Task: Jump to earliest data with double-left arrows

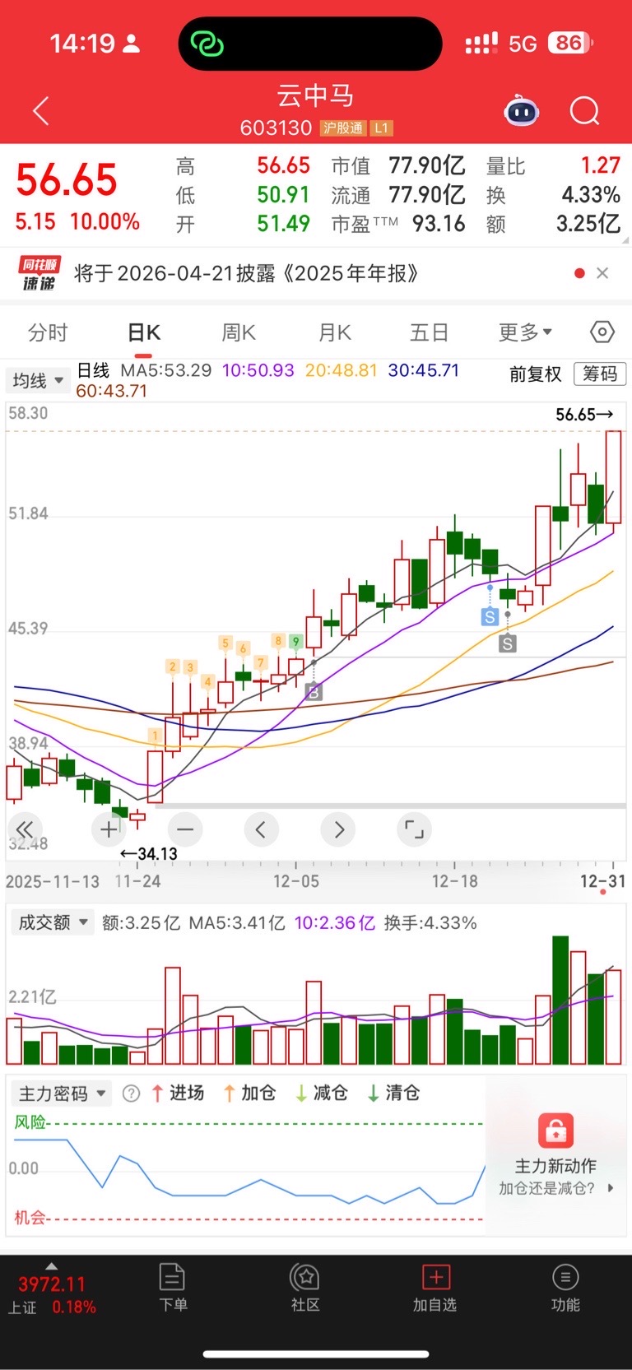Action: coord(25,829)
